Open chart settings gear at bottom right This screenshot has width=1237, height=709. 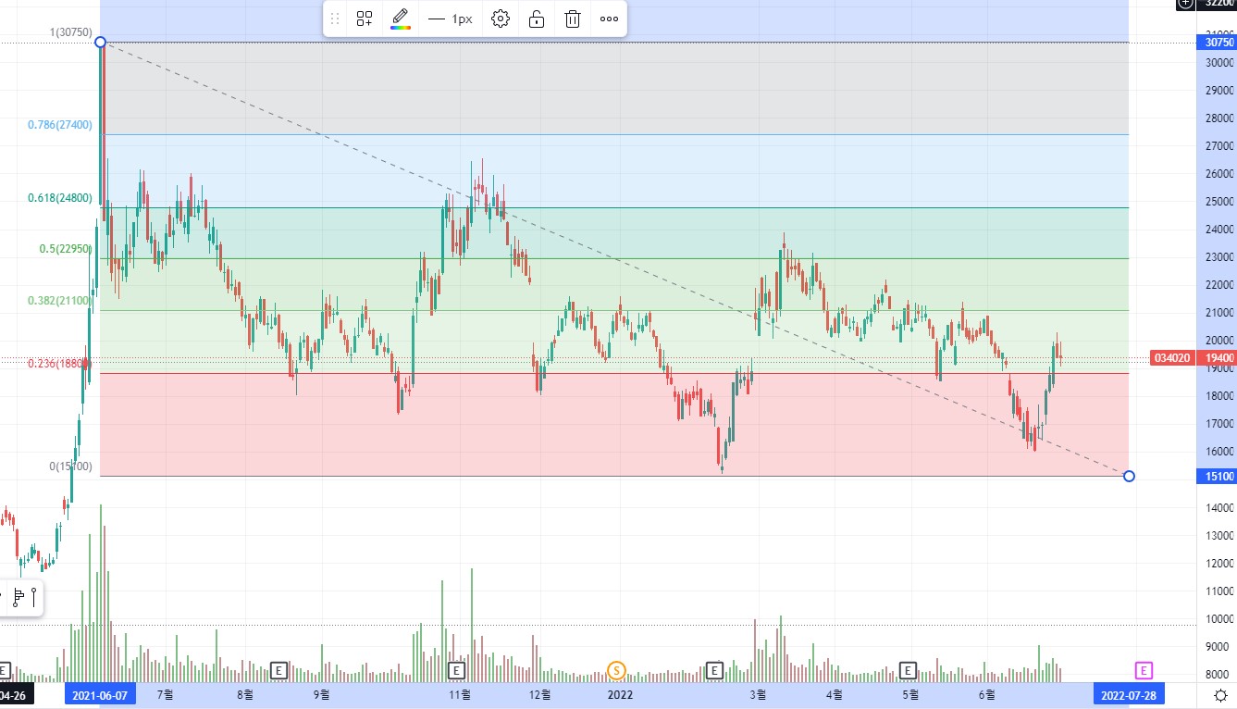pos(1220,694)
